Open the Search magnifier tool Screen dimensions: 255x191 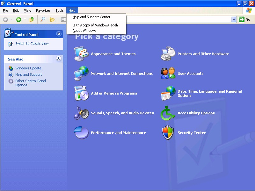tap(43, 19)
